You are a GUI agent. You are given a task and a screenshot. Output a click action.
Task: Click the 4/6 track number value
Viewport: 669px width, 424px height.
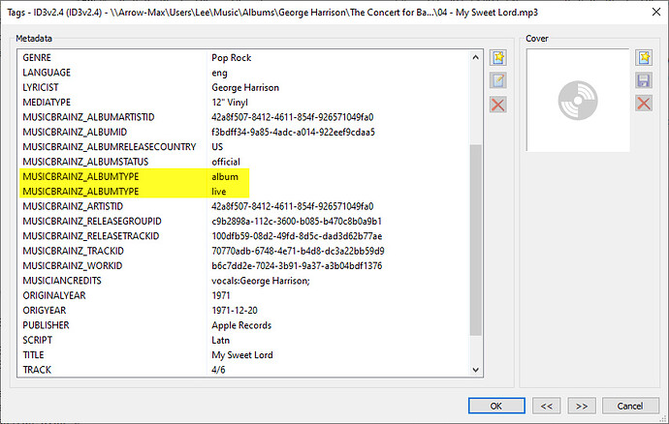coord(218,370)
